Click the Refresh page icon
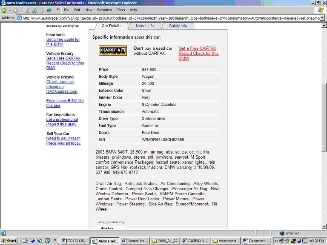The height and width of the screenshot is (245, 327). click(x=34, y=10)
